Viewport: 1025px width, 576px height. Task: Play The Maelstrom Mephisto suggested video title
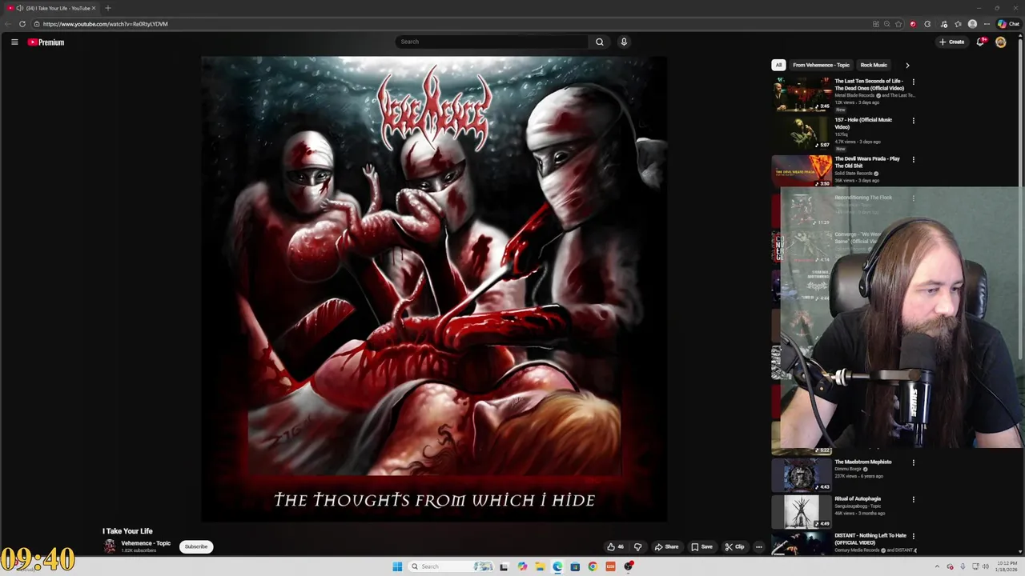click(x=862, y=462)
